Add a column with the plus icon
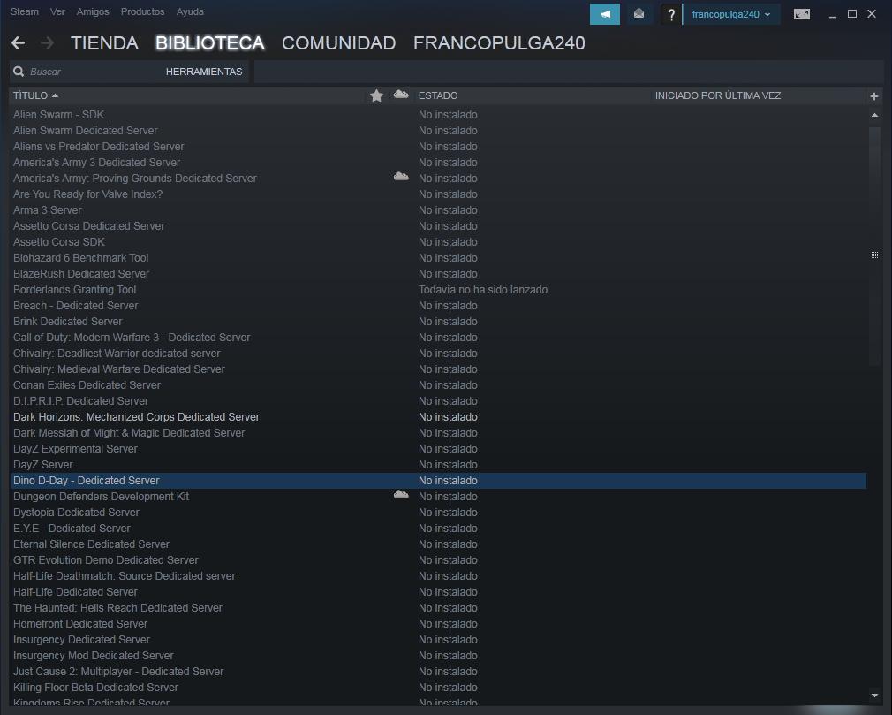The width and height of the screenshot is (892, 715). coord(874,96)
